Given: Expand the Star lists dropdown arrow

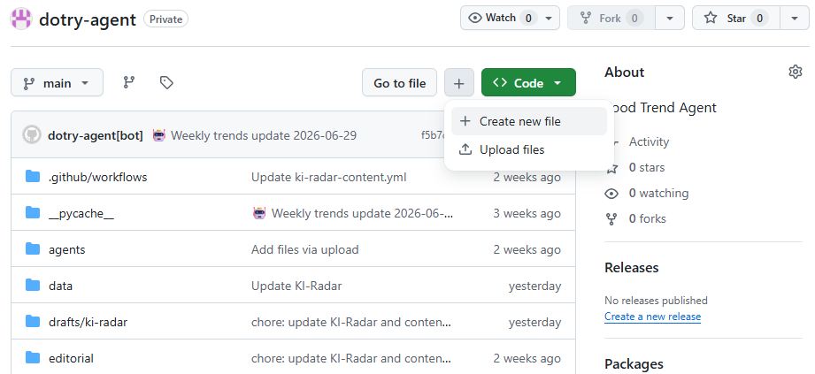Looking at the screenshot, I should click(x=795, y=19).
